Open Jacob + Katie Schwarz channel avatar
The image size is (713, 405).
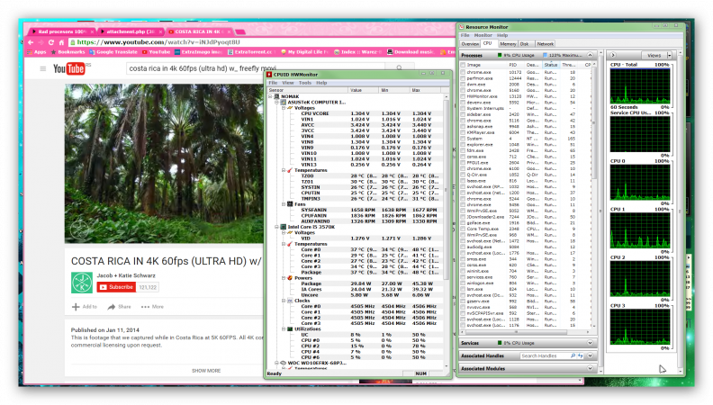[82, 283]
